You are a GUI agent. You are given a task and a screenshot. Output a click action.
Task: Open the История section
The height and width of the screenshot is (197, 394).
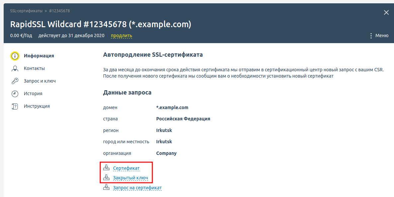pos(33,94)
